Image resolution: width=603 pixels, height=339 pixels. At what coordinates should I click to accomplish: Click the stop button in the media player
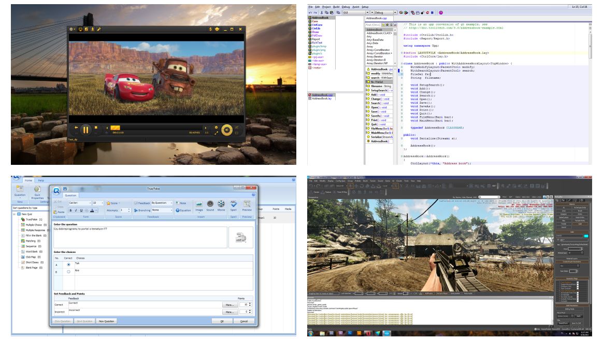(x=96, y=127)
